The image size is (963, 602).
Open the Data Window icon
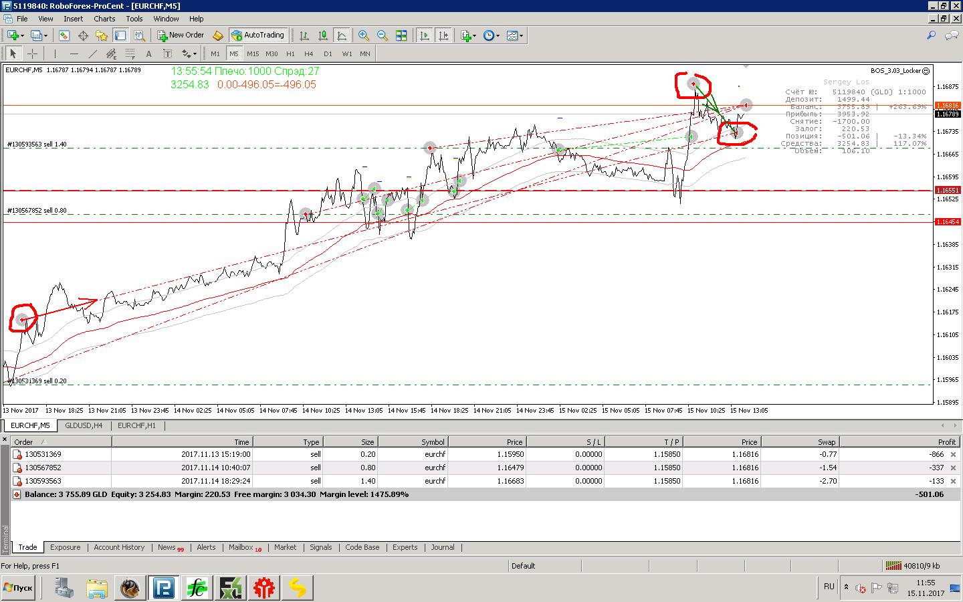pos(83,35)
